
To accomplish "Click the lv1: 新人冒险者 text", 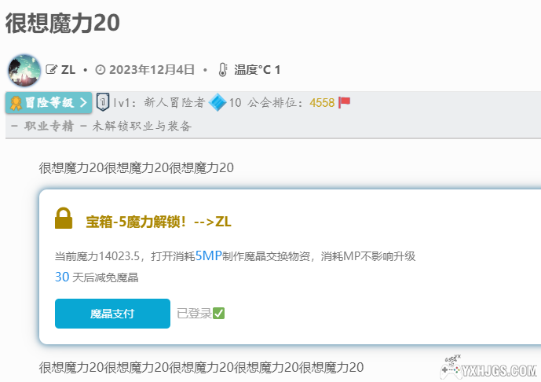I will coord(159,103).
